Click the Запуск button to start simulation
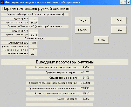The image size is (131, 107). [83, 20]
